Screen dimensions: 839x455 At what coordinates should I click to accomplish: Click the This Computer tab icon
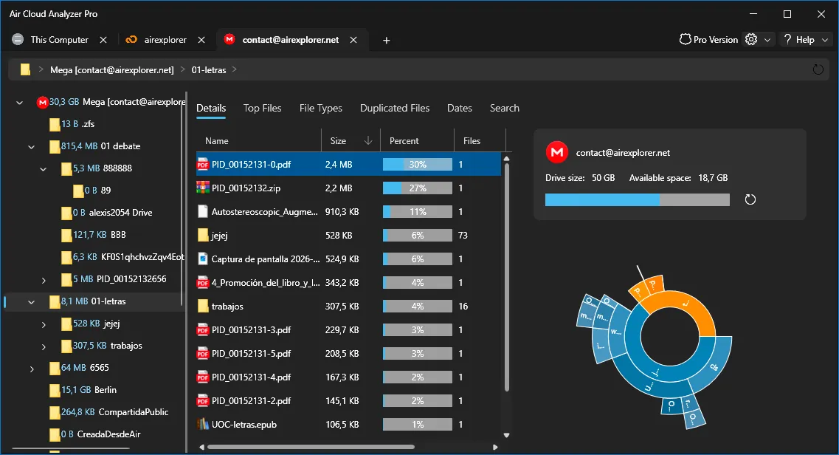click(18, 40)
